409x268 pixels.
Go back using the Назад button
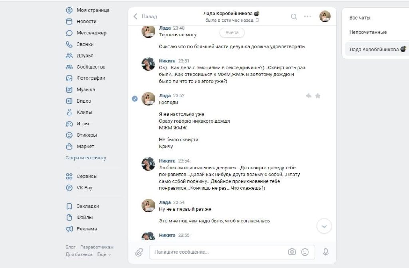(145, 16)
